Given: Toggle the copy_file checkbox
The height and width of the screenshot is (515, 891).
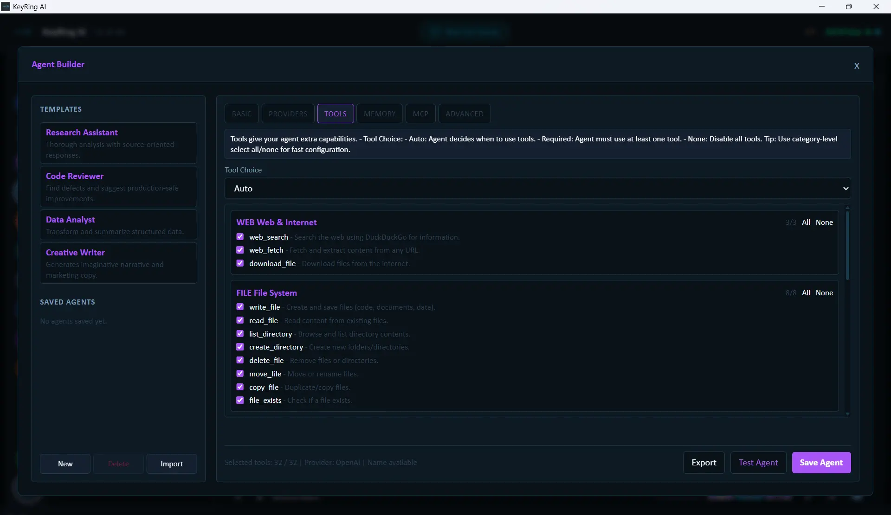Looking at the screenshot, I should [240, 387].
